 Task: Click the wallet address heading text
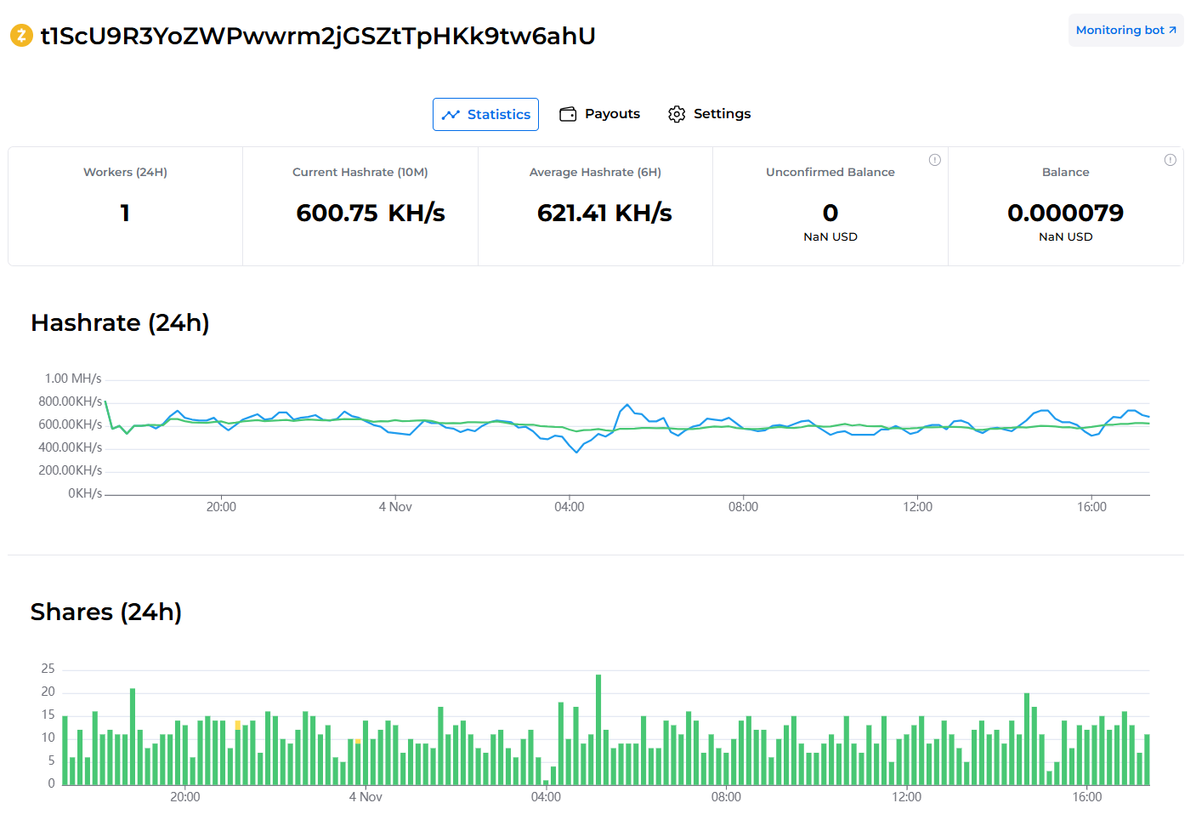coord(317,36)
